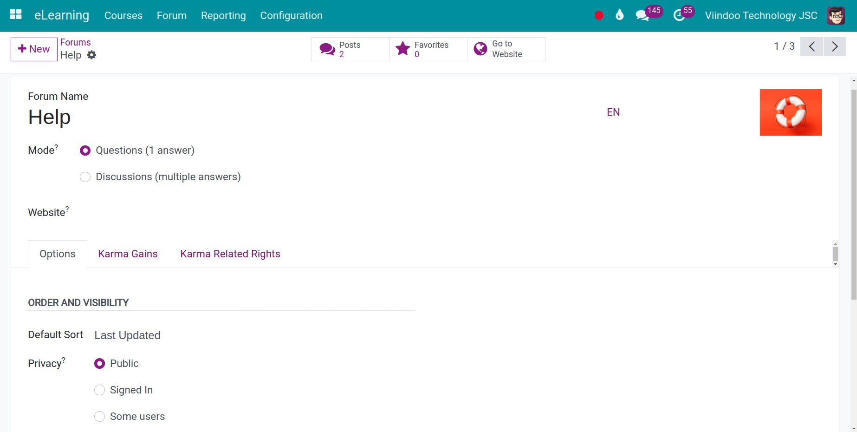Go to next forum record

click(x=835, y=46)
